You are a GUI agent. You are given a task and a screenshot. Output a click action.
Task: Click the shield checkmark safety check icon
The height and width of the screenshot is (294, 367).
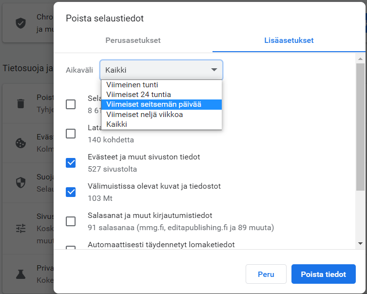tap(20, 23)
